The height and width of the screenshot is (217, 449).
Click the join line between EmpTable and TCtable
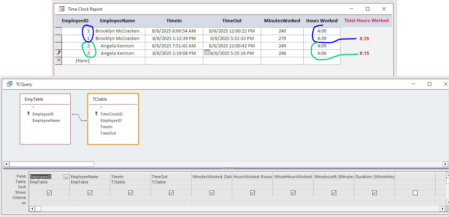[x=79, y=117]
